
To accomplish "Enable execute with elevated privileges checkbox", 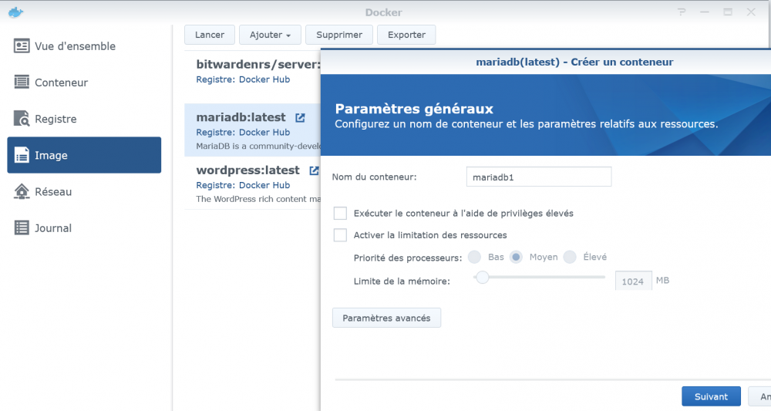I will click(340, 214).
